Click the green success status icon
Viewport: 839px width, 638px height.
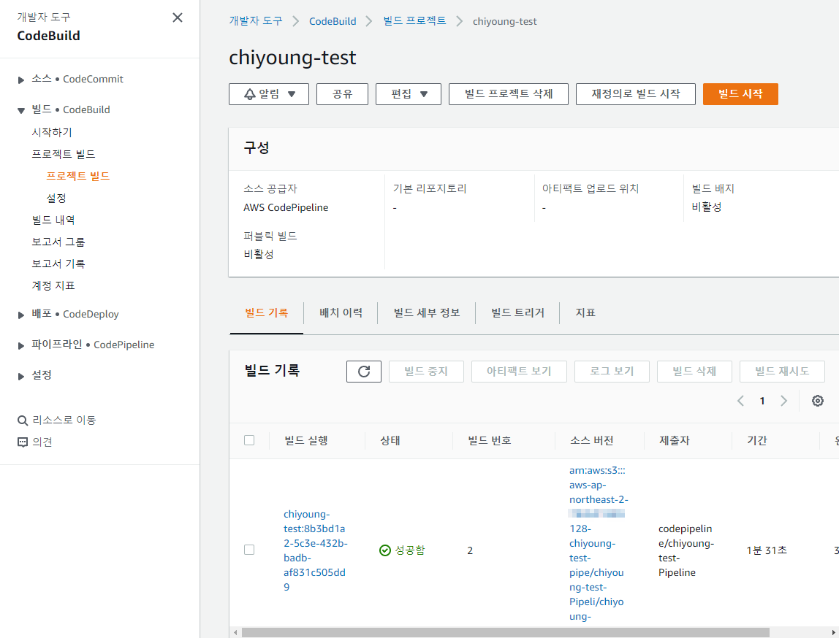pos(384,550)
